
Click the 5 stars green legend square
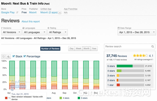(79, 98)
